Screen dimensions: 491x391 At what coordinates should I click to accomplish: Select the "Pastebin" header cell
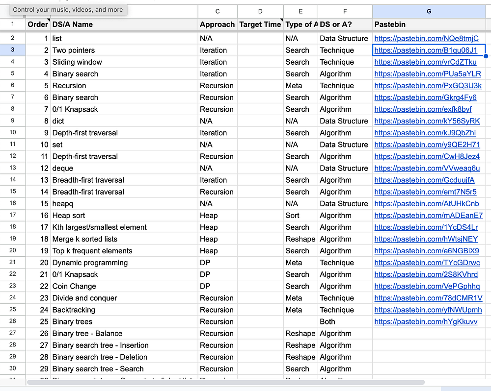429,24
